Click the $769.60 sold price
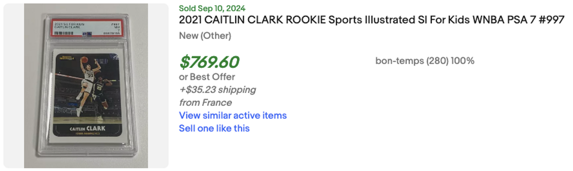 click(209, 62)
